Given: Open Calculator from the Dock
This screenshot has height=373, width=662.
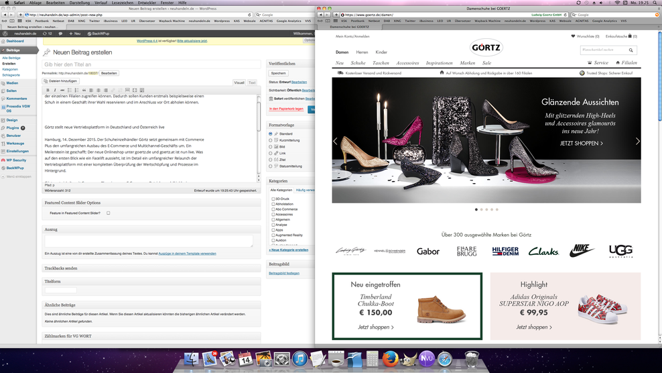Looking at the screenshot, I should point(372,360).
